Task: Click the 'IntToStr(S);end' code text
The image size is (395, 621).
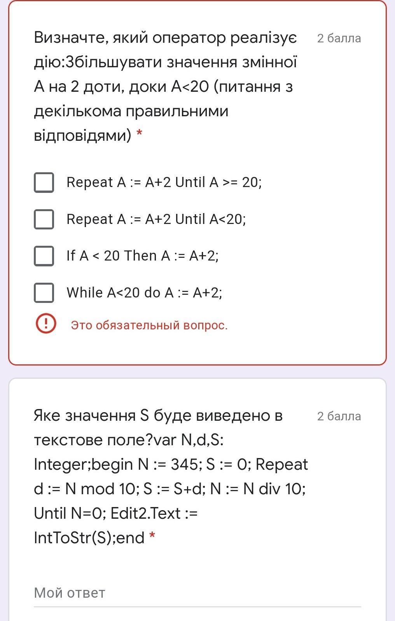Action: pos(89,538)
